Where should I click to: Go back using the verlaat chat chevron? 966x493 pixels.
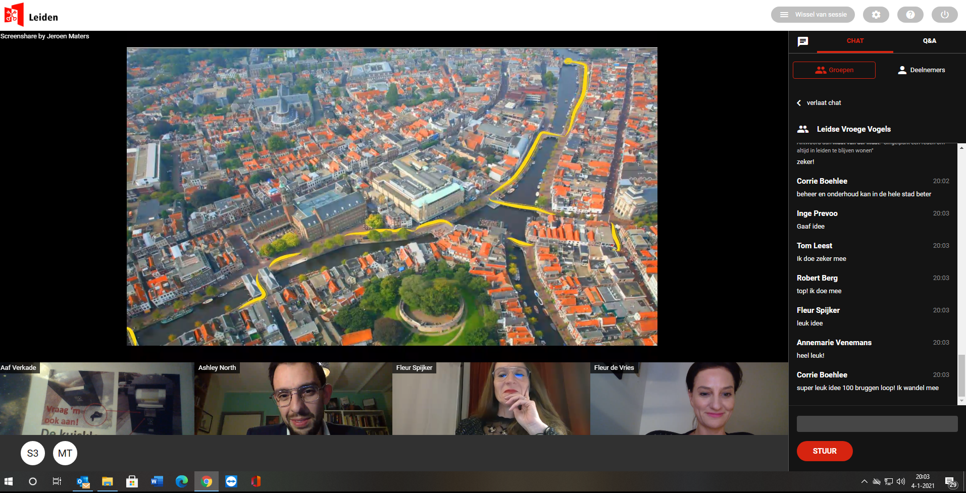coord(799,103)
